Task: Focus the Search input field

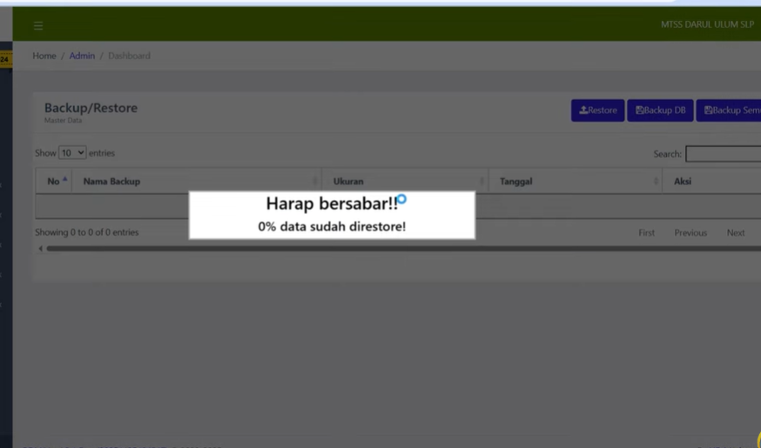Action: (724, 154)
